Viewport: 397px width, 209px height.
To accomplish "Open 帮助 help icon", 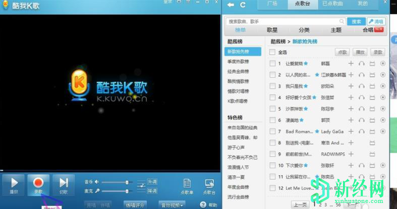I will click(x=203, y=204).
